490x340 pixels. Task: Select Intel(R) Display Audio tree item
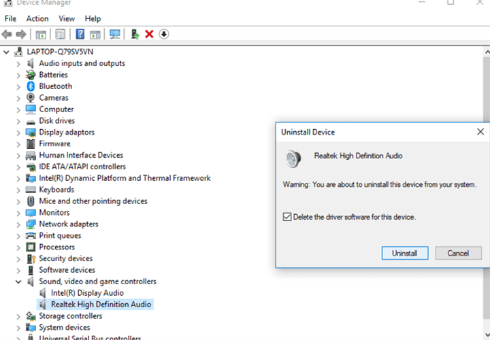tap(87, 293)
